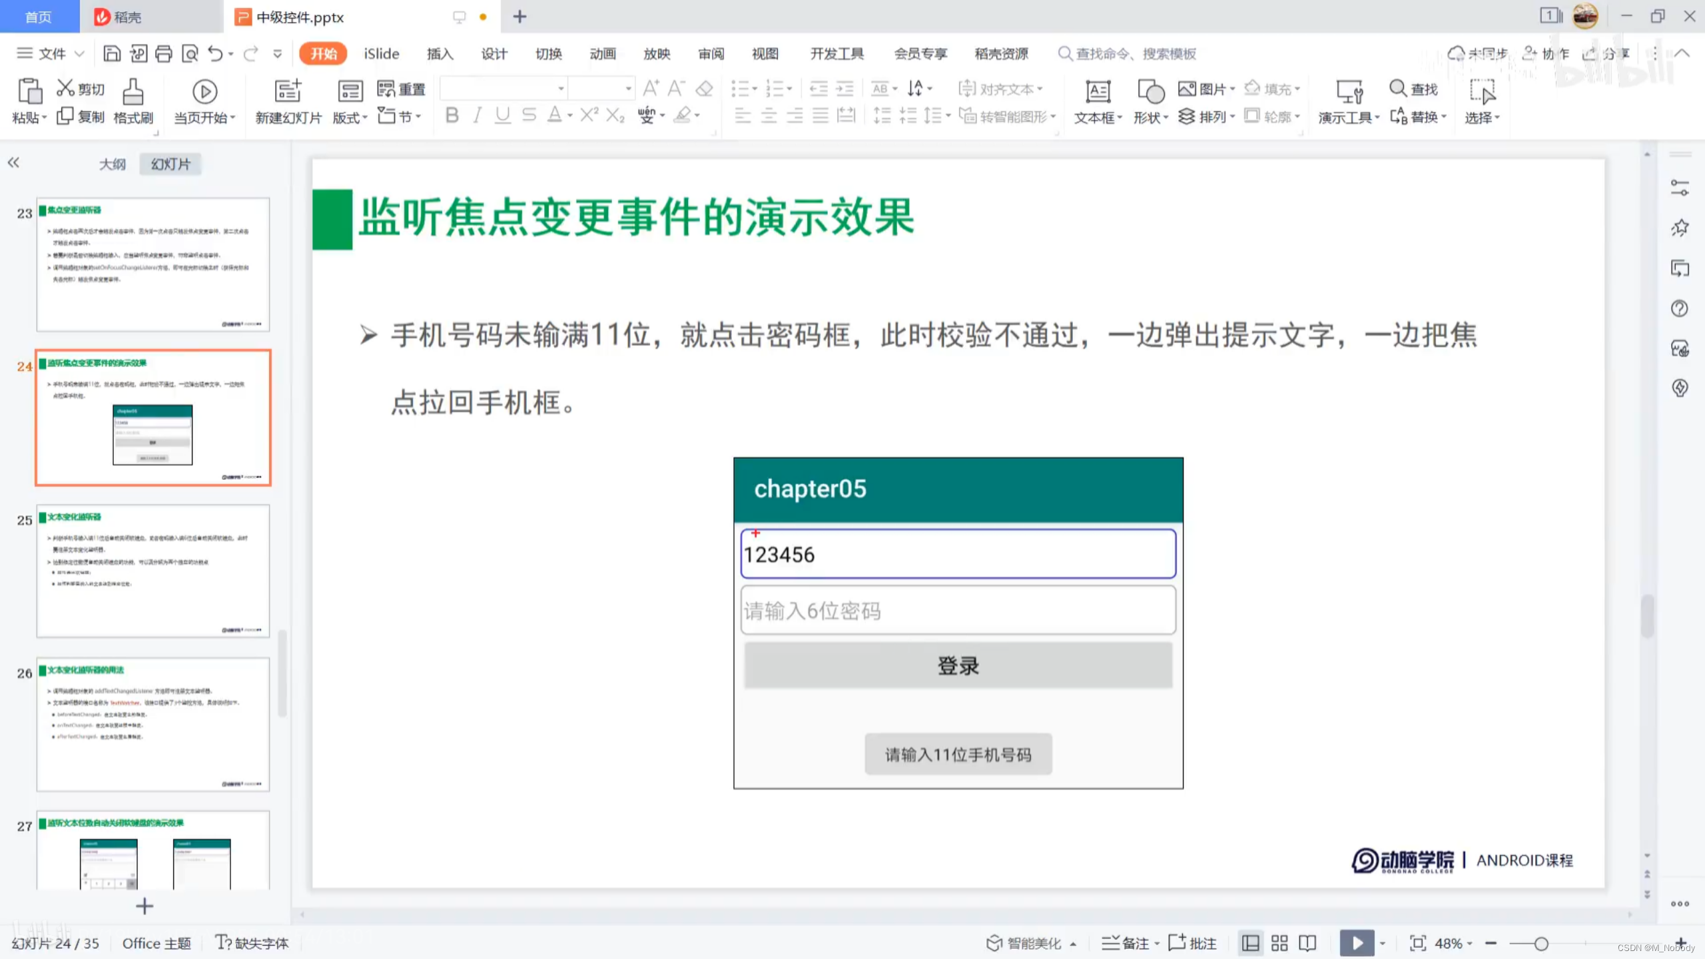Open the 48% zoom level dropdown

click(x=1453, y=943)
